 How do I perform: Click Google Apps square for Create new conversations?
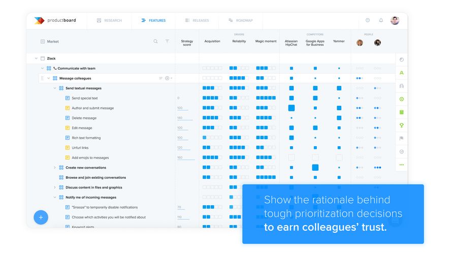(x=315, y=168)
